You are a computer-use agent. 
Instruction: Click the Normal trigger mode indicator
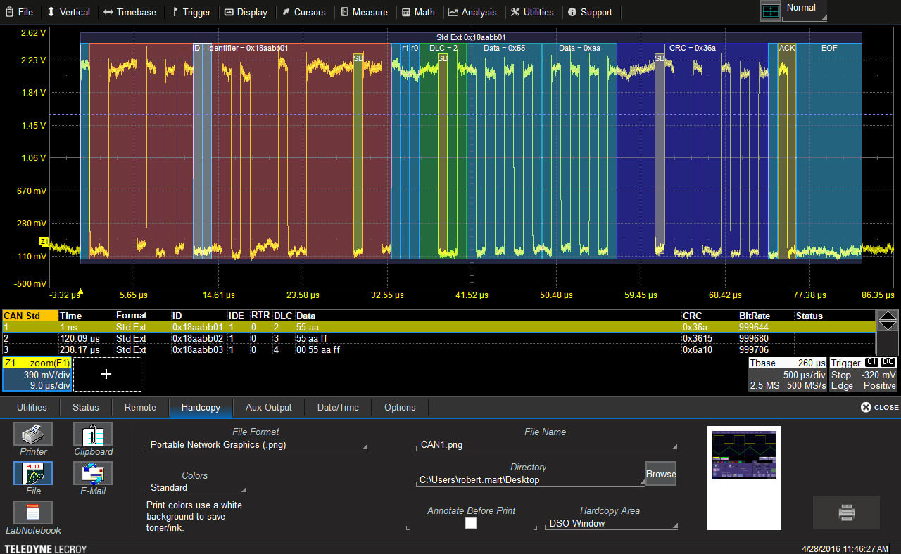point(800,8)
